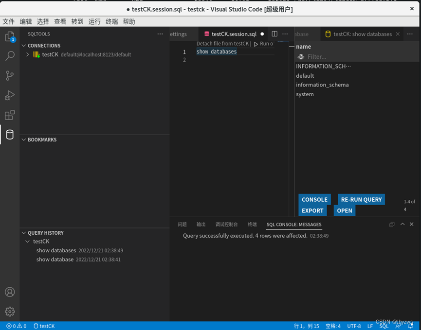Expand the testCK connection tree node
Viewport: 421px width, 330px height.
tap(27, 54)
